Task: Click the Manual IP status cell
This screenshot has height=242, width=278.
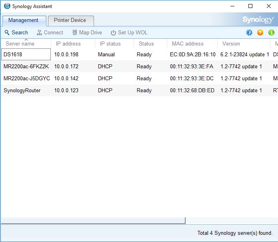Action: (x=106, y=55)
